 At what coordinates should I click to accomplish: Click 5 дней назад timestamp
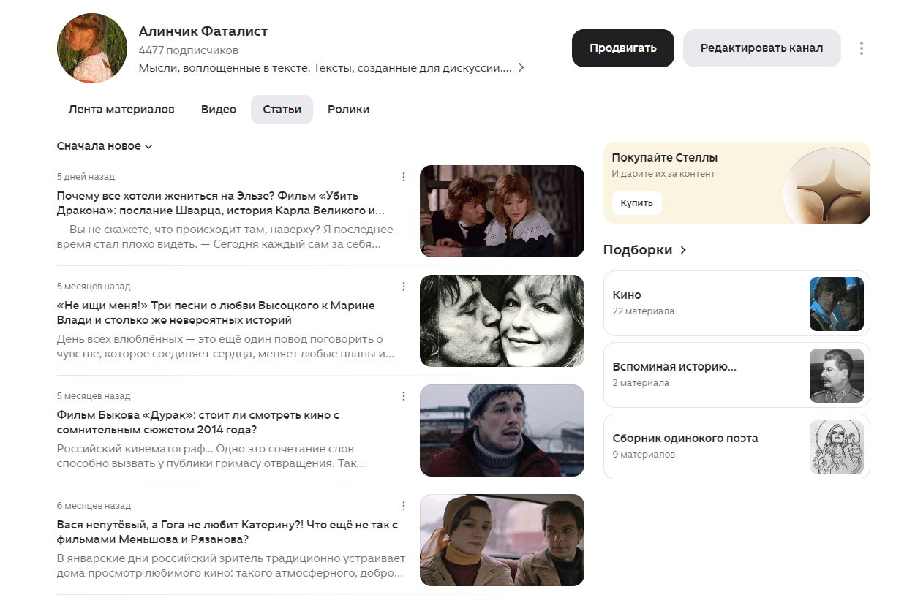click(86, 177)
